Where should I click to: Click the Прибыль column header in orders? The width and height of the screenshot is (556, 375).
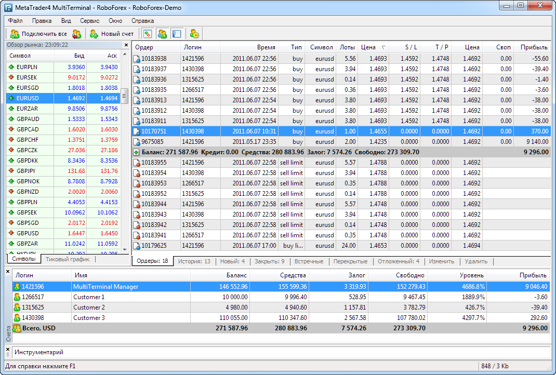(x=534, y=47)
